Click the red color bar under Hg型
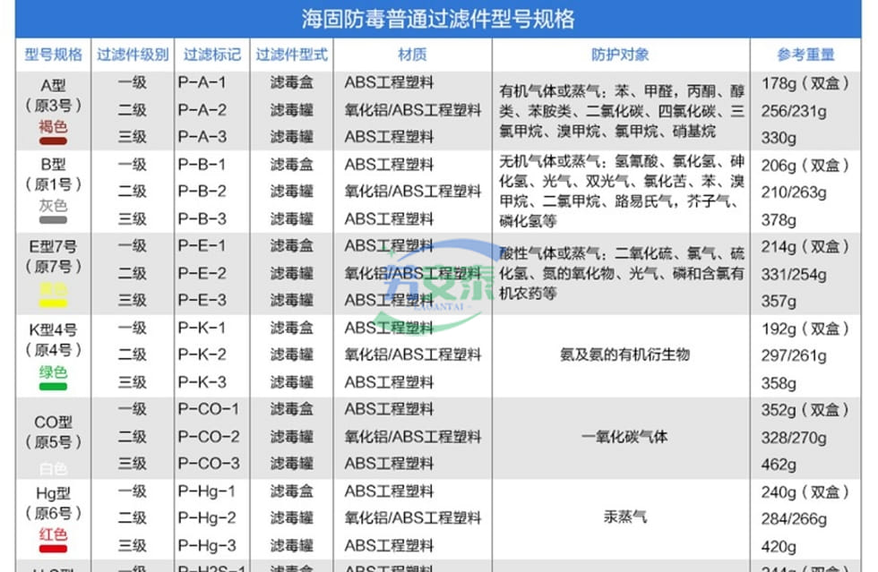 pyautogui.click(x=53, y=550)
